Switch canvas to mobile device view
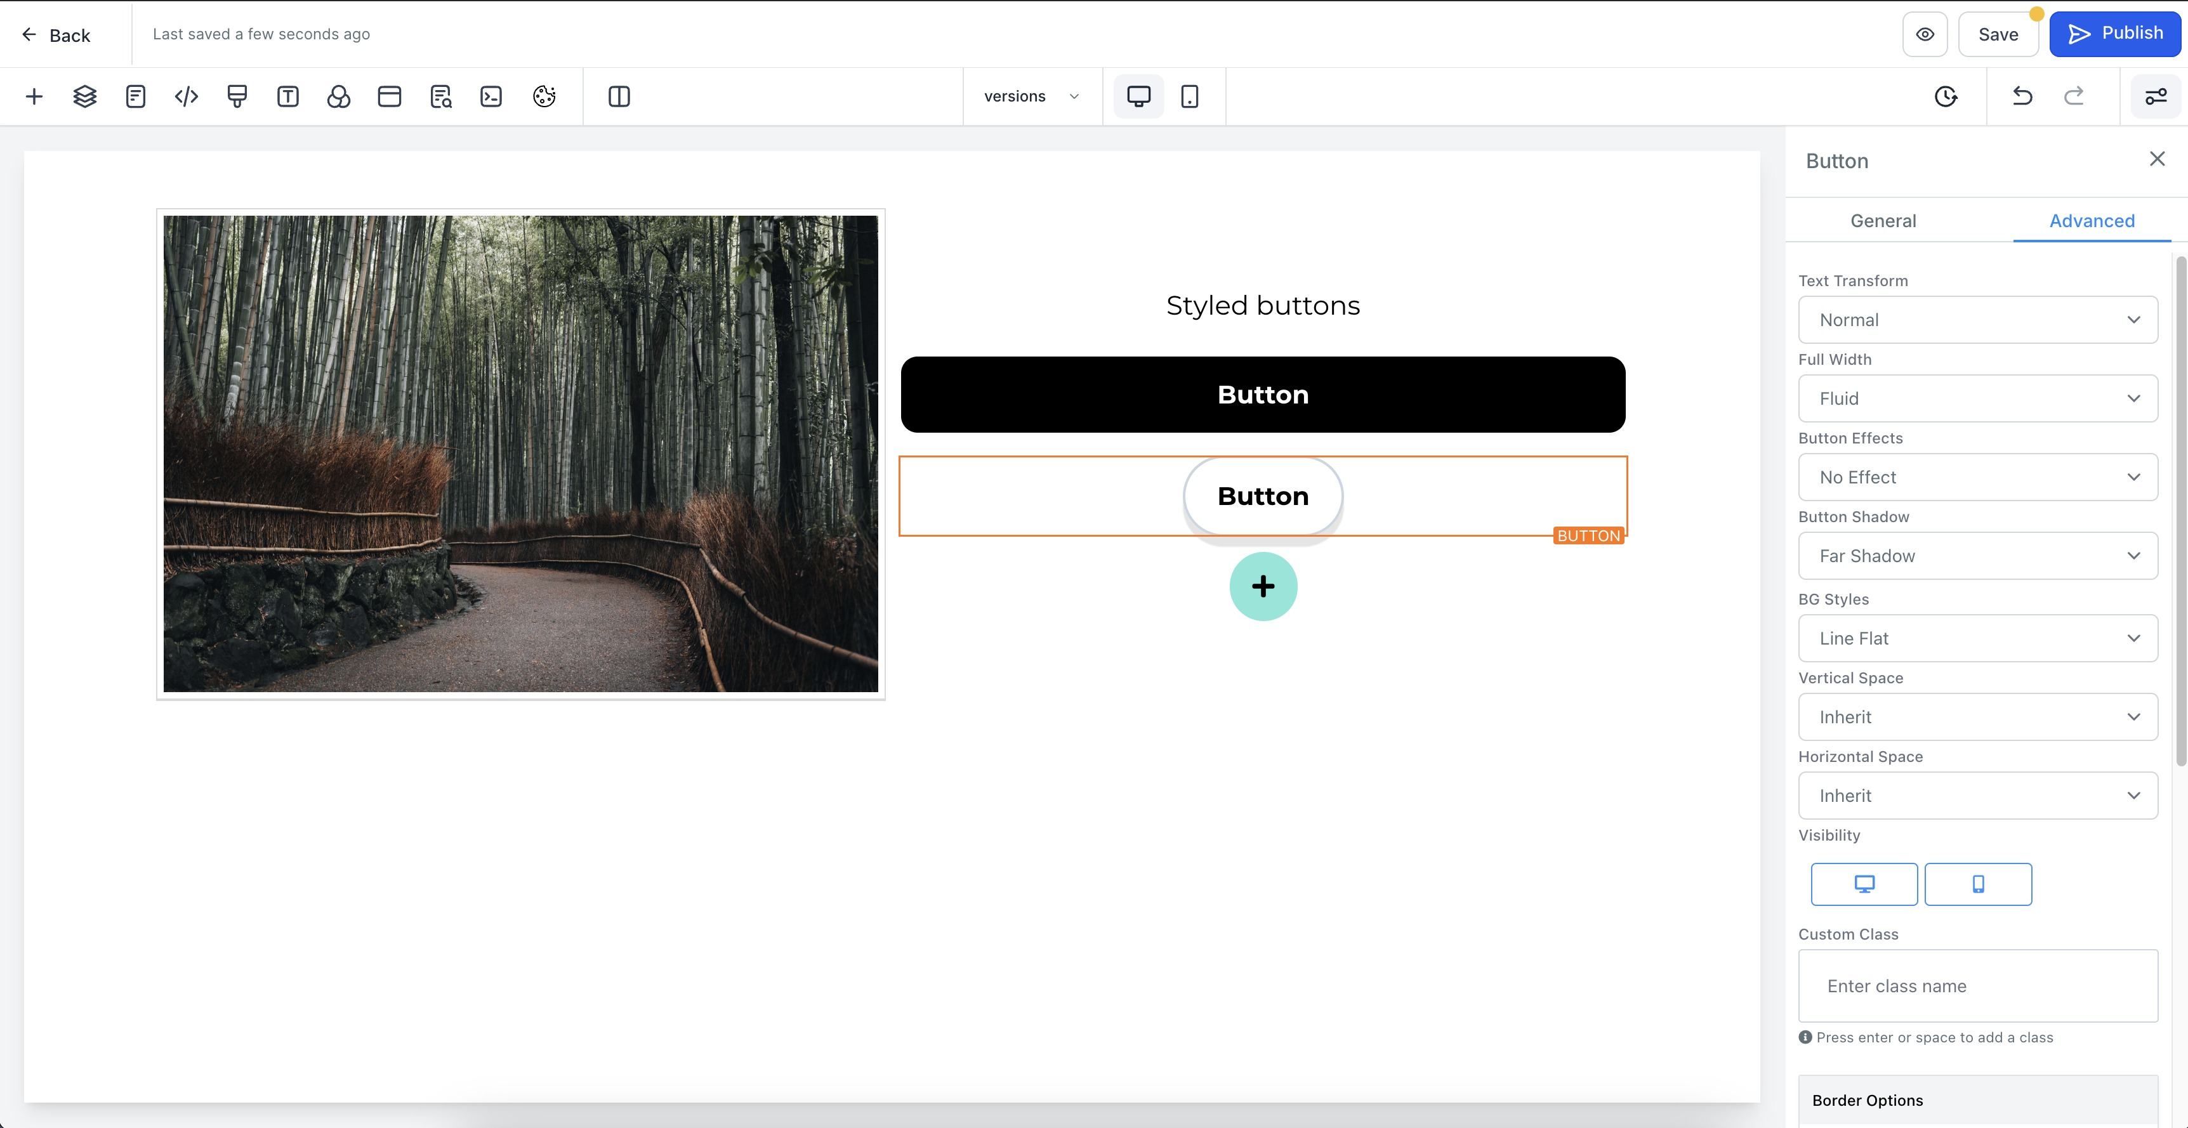Viewport: 2188px width, 1128px height. click(x=1189, y=97)
